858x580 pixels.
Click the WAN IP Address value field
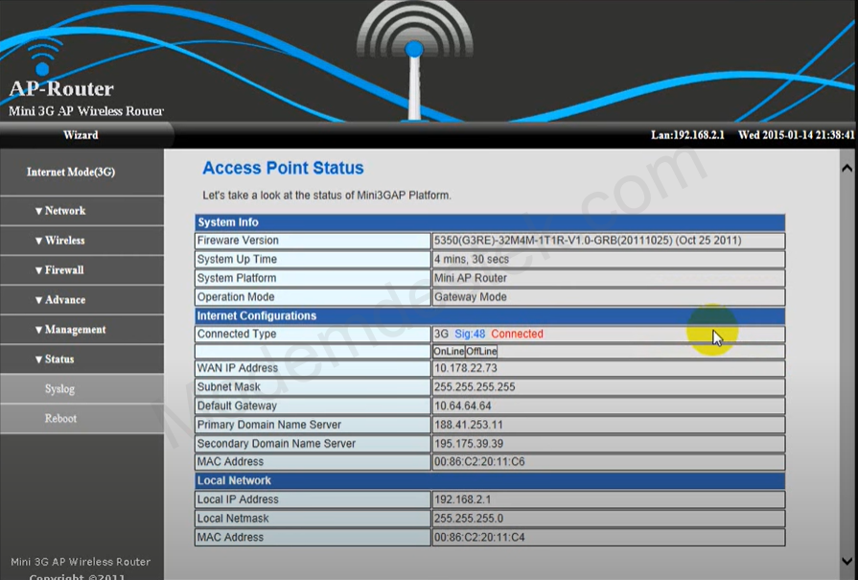tap(608, 369)
